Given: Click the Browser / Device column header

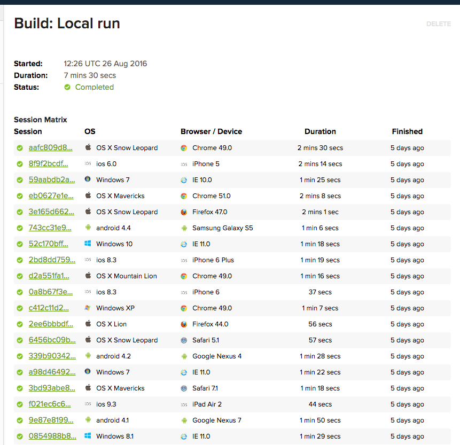Looking at the screenshot, I should click(211, 131).
